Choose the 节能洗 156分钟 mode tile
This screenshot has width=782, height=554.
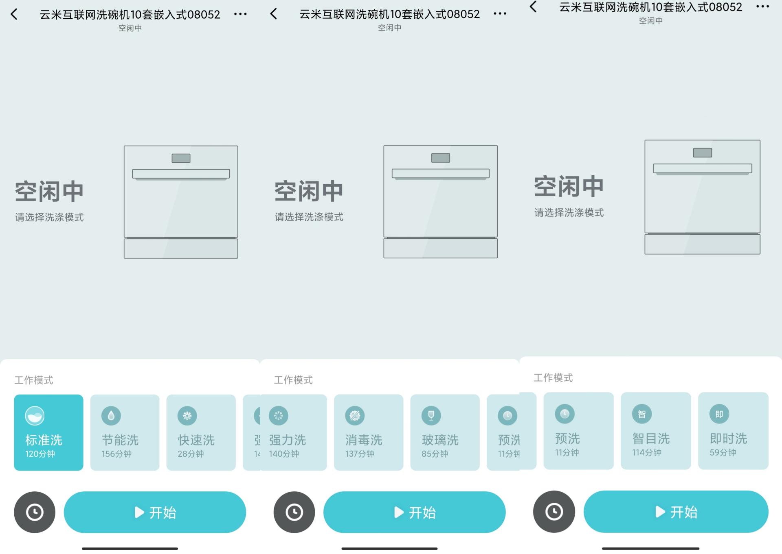click(x=125, y=432)
